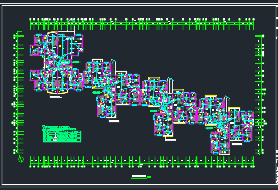Click the yellow curved balcony on the leftmost building's top edge
Screen dimensions: 278x190
52,33
